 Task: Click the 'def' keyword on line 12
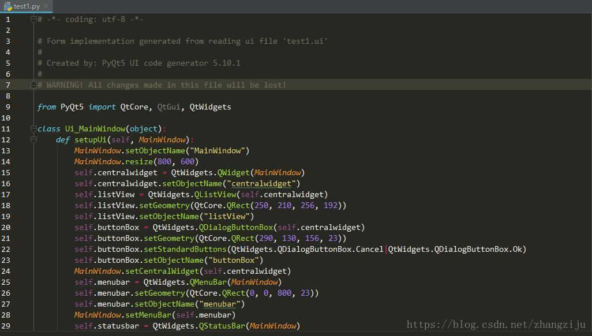pos(63,140)
